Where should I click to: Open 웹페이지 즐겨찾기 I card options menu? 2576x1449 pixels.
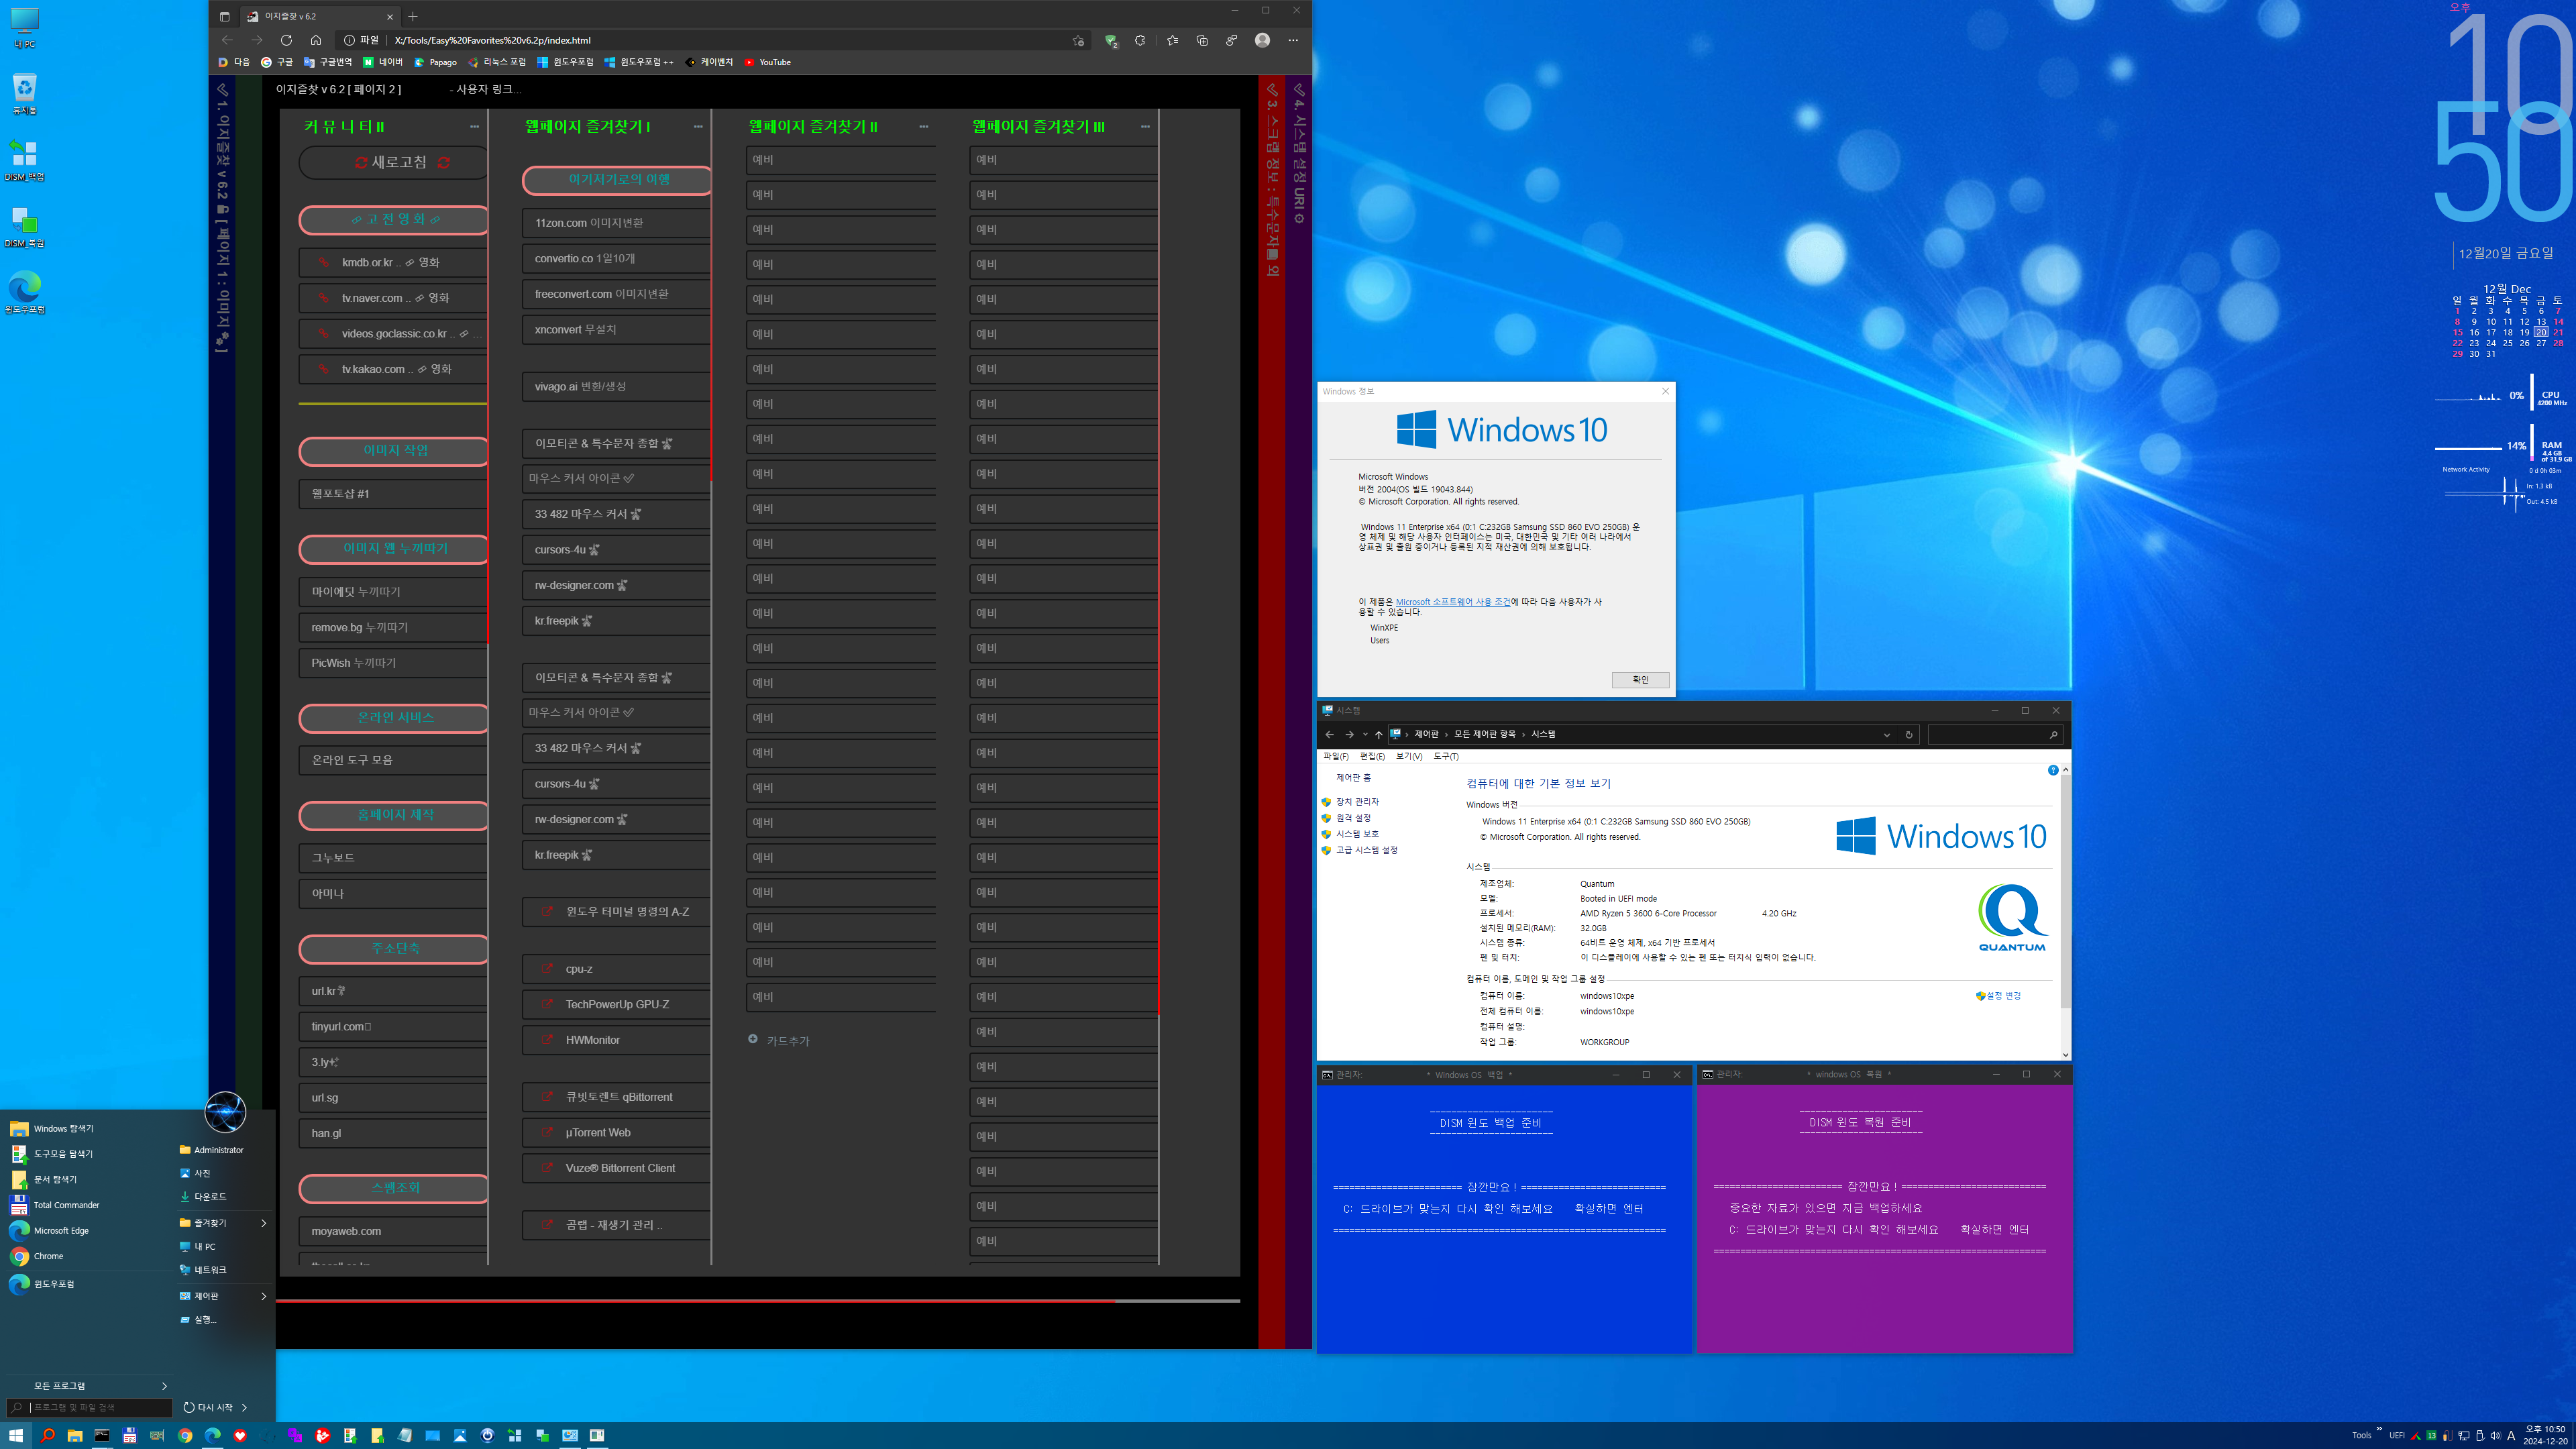pos(698,127)
